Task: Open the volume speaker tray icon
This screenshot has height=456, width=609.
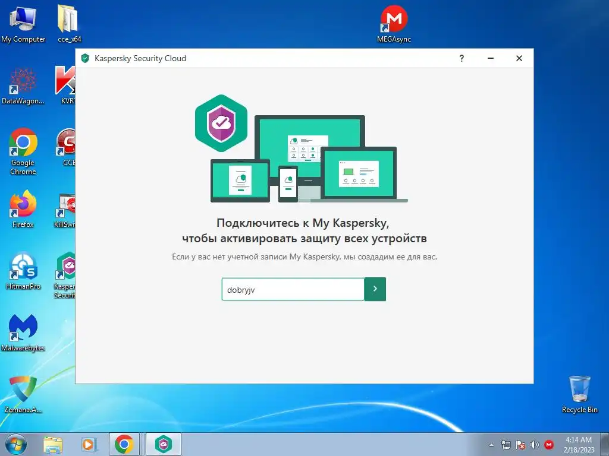Action: click(535, 445)
